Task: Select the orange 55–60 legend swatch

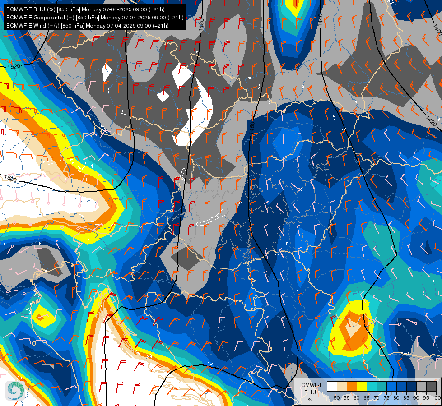Action: click(352, 386)
